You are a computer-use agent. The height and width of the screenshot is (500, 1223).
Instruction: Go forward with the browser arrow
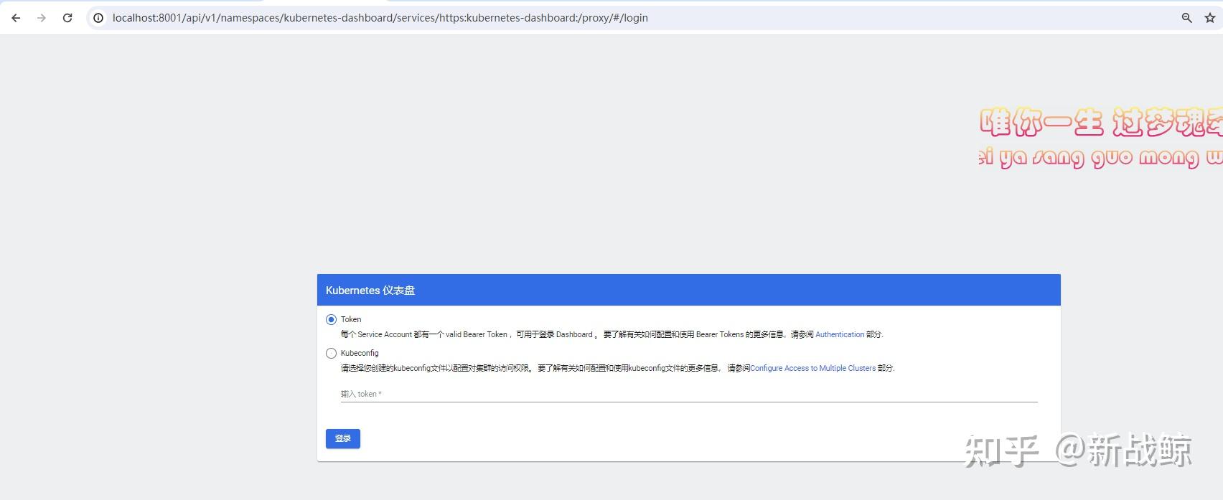tap(42, 18)
